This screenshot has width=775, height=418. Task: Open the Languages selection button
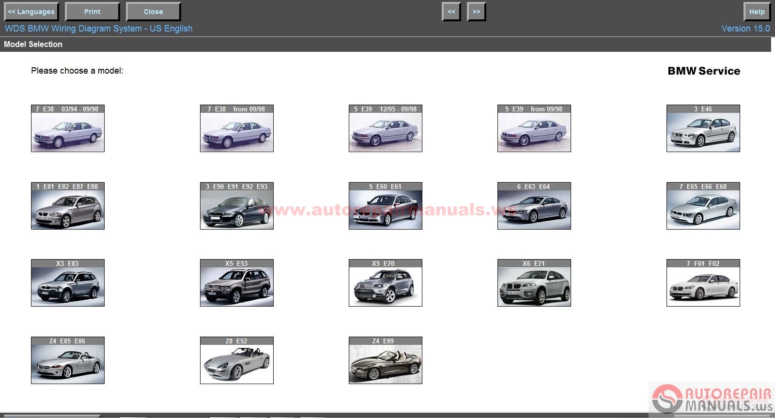tap(31, 12)
